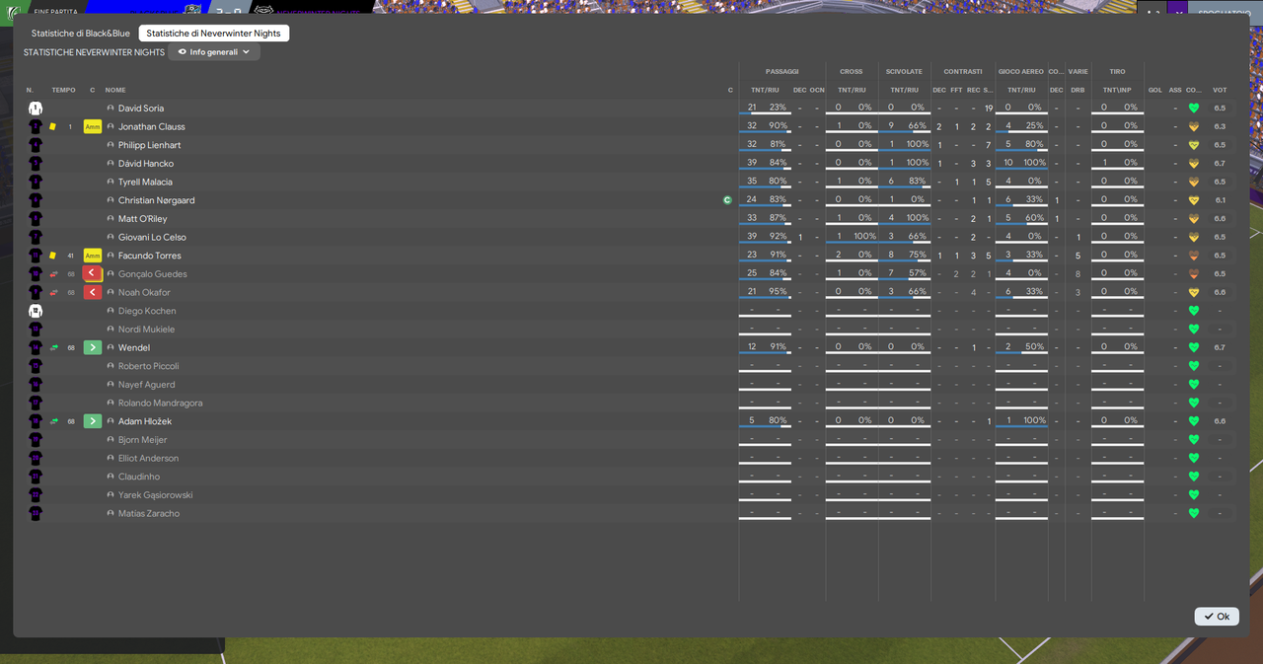Open Wendel's player name

tap(134, 348)
